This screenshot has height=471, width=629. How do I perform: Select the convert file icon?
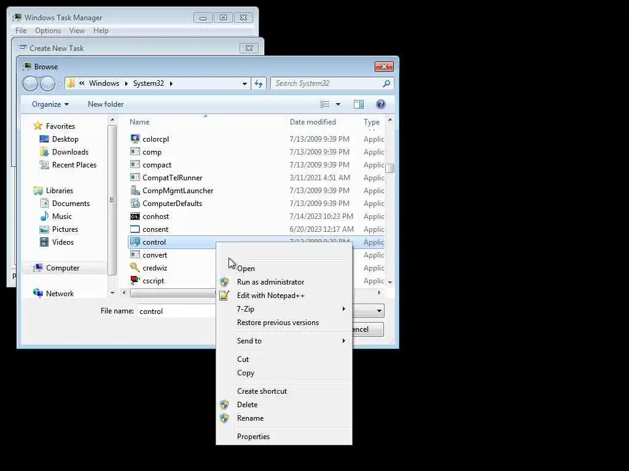135,255
